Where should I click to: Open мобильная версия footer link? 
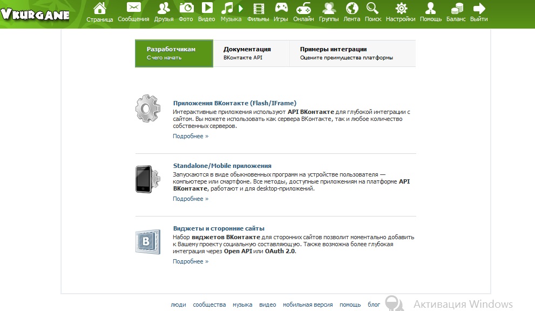pyautogui.click(x=308, y=305)
